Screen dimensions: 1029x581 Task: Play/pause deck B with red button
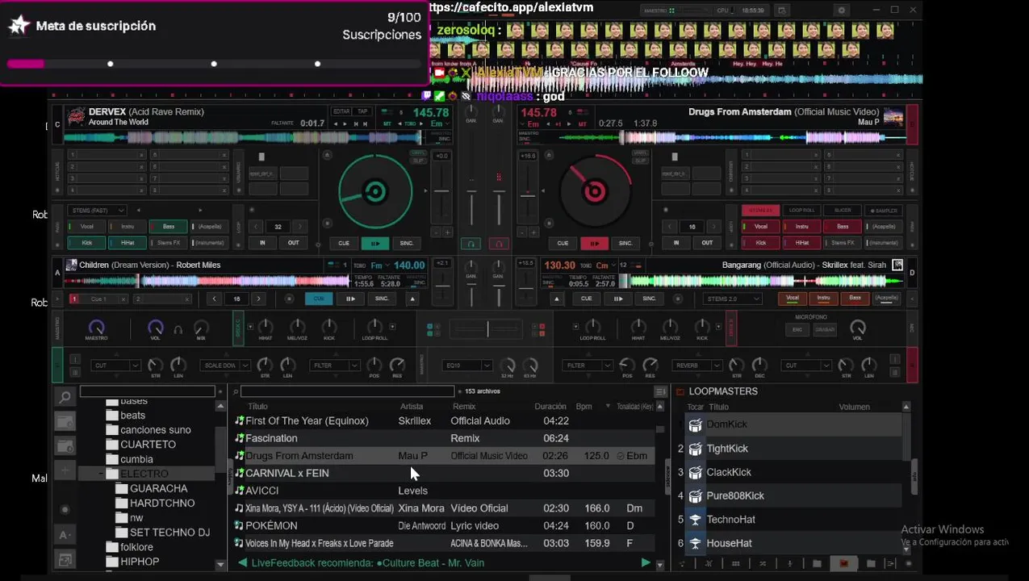(x=594, y=243)
